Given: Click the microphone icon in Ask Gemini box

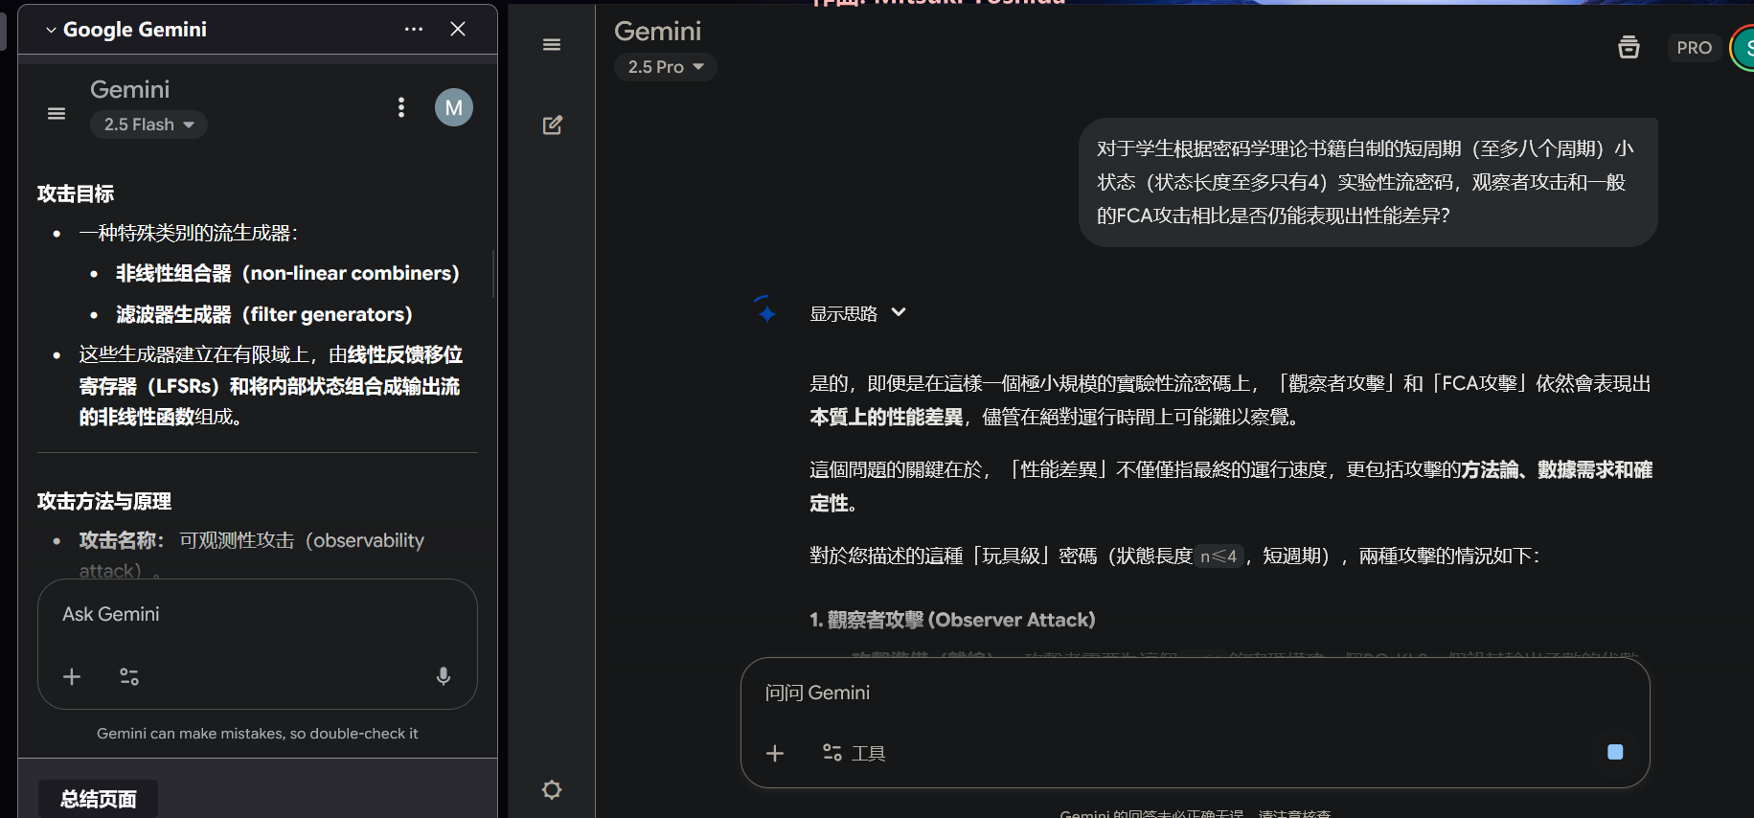Looking at the screenshot, I should 444,676.
